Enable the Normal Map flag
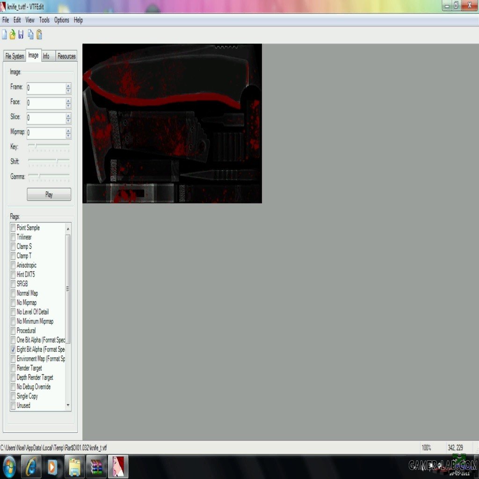Image resolution: width=479 pixels, height=479 pixels. click(x=13, y=294)
